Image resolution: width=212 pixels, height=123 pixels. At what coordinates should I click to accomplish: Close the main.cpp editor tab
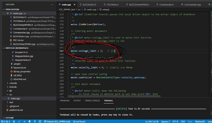(75, 5)
